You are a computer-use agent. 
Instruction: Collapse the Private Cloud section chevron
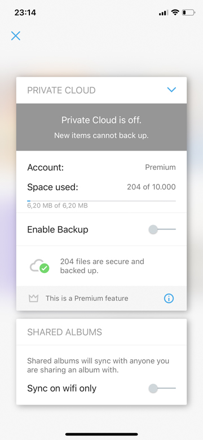171,90
